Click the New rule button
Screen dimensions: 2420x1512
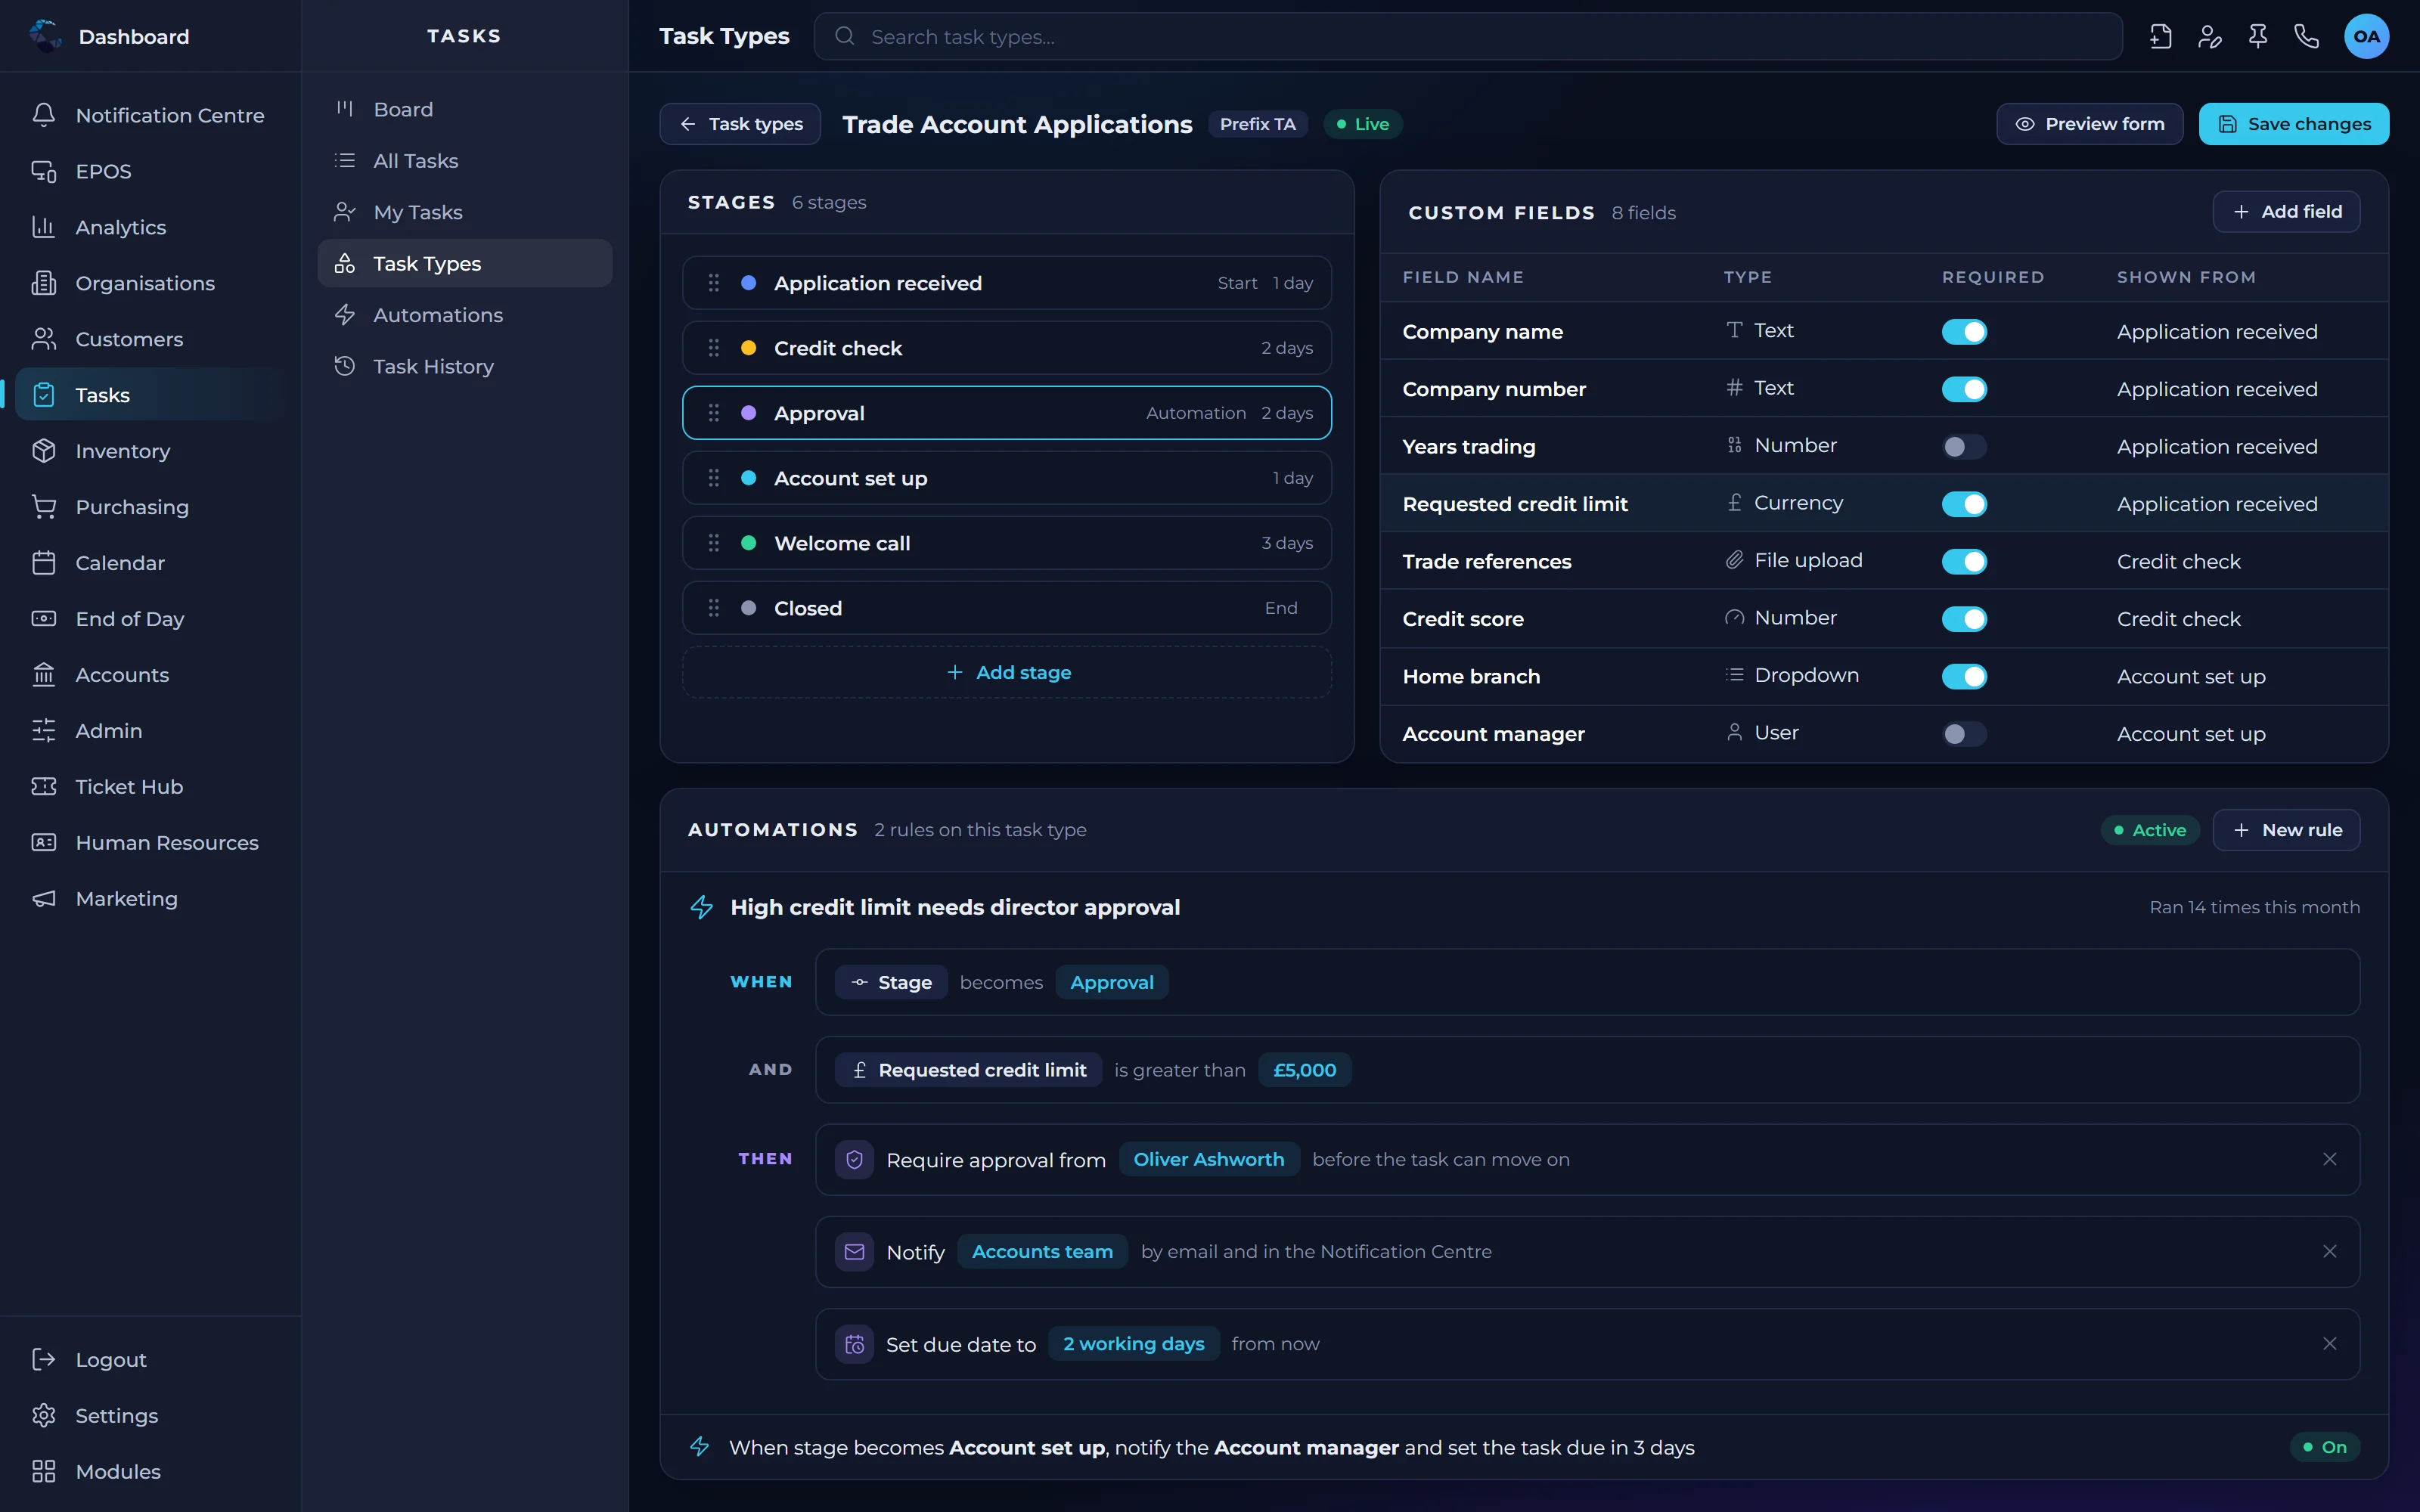coord(2286,830)
